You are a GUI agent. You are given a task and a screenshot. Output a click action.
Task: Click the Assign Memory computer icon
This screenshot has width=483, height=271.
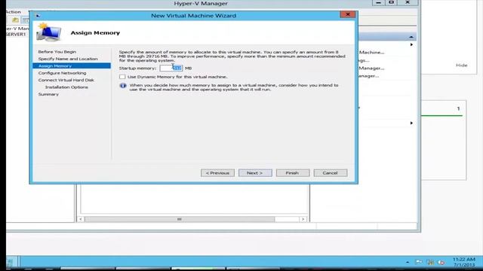coord(48,32)
